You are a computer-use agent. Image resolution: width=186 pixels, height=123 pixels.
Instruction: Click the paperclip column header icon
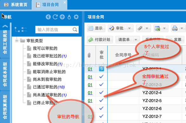coord(89,55)
